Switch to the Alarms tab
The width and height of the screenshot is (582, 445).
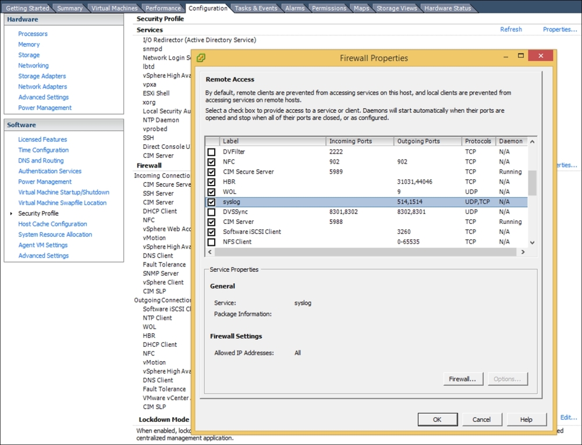(294, 8)
